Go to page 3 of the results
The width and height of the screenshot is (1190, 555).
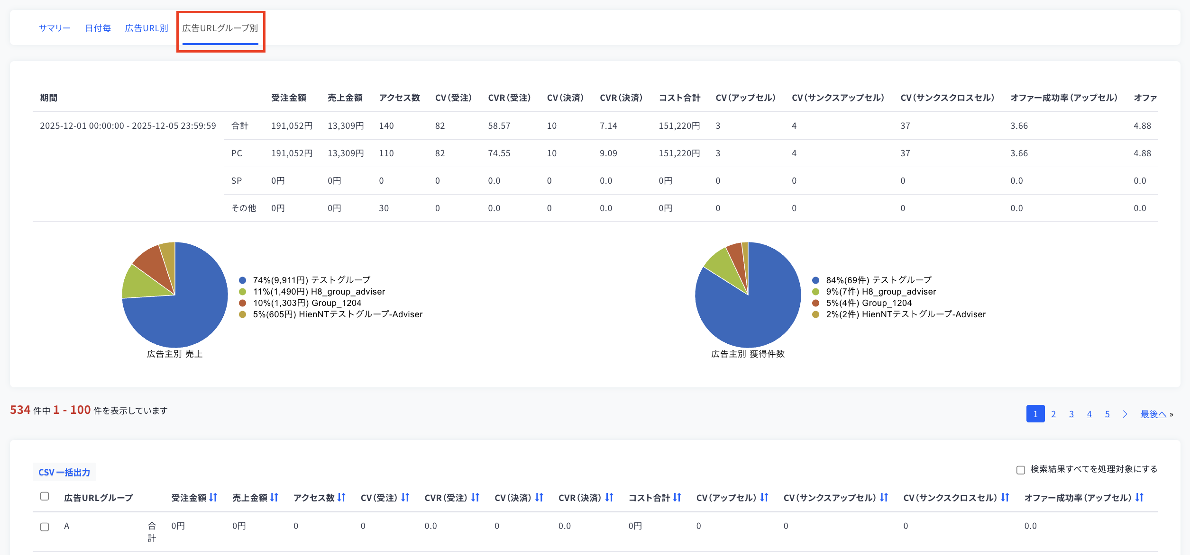coord(1071,414)
